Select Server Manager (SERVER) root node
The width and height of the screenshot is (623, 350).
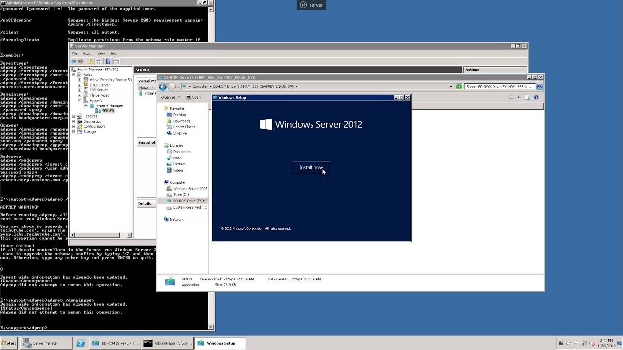(x=97, y=70)
